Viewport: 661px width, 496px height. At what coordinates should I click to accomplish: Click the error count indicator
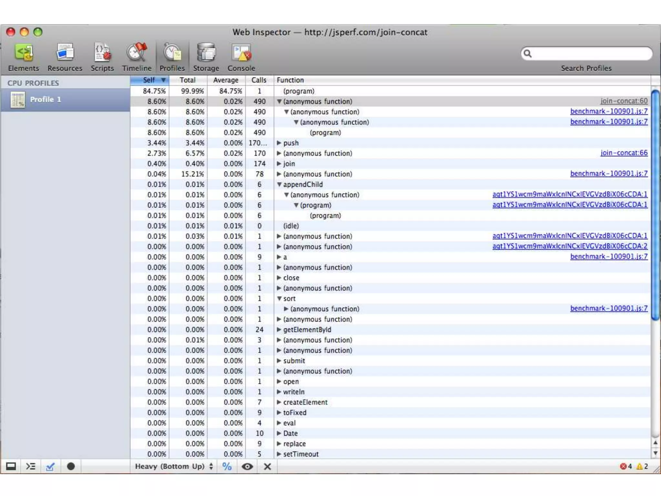(x=626, y=466)
